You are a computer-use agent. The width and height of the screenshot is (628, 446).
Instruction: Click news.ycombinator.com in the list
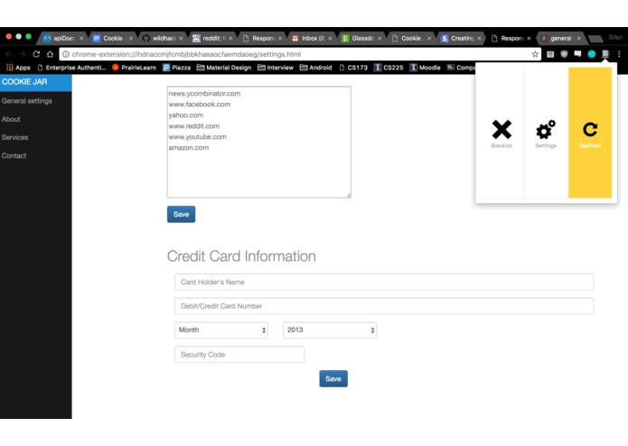pos(204,94)
